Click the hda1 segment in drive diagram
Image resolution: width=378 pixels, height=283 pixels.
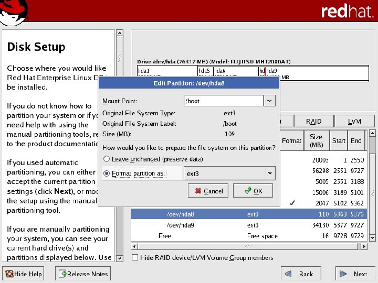pos(167,71)
